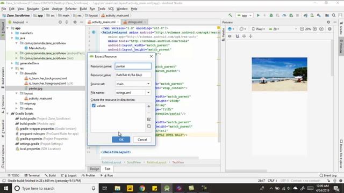Open the API 28 version dropdown
Viewport: 344px width, 193px height.
pyautogui.click(x=274, y=29)
